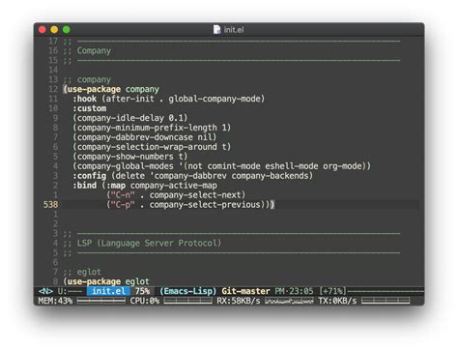Click the RX:58KB/s label
Image resolution: width=458 pixels, height=350 pixels.
(239, 301)
